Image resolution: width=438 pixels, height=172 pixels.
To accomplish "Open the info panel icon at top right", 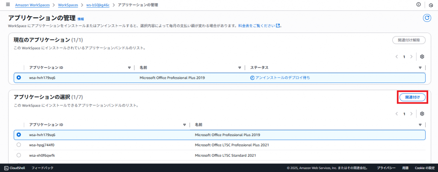I will (418, 5).
